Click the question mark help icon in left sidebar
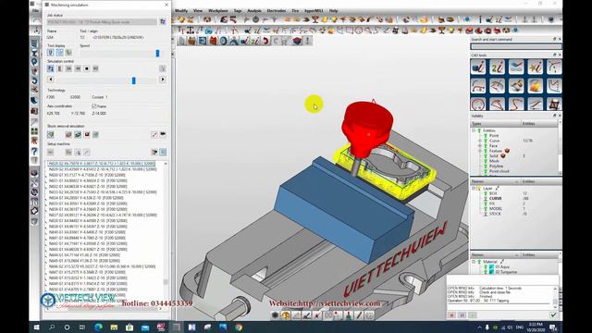The height and width of the screenshot is (333, 592). (x=34, y=151)
